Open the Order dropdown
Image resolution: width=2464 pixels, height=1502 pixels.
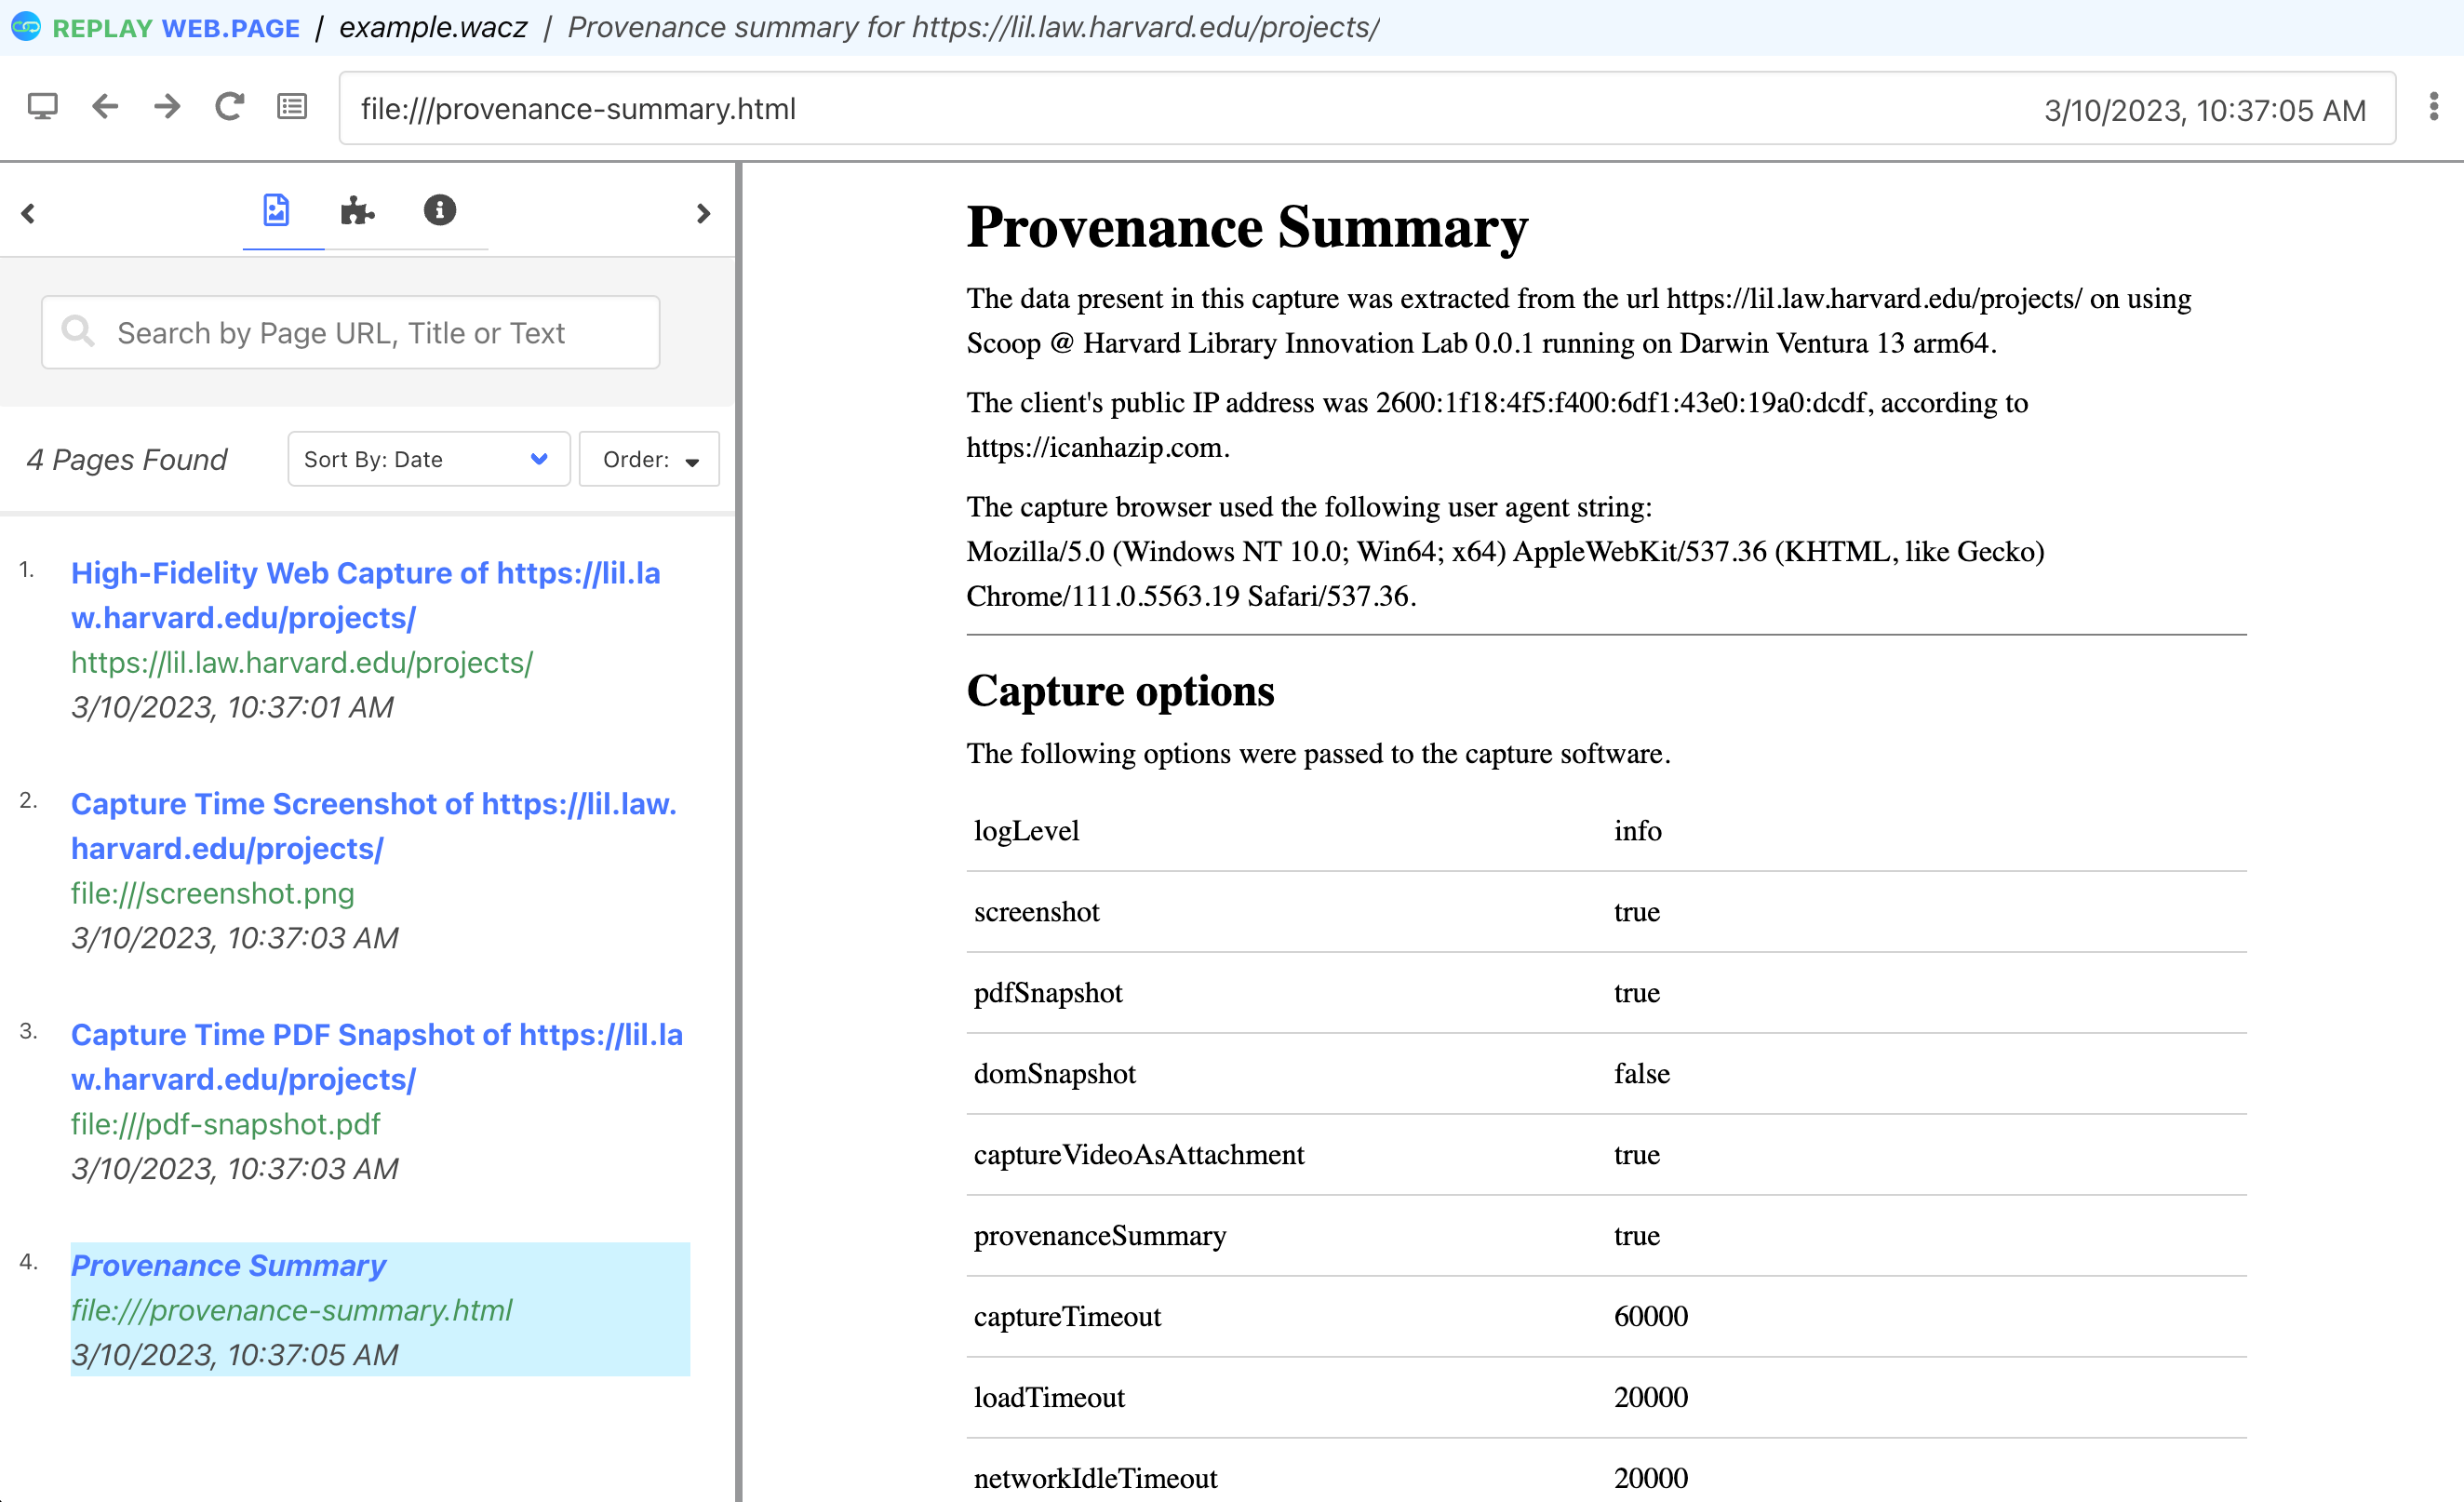[x=649, y=459]
